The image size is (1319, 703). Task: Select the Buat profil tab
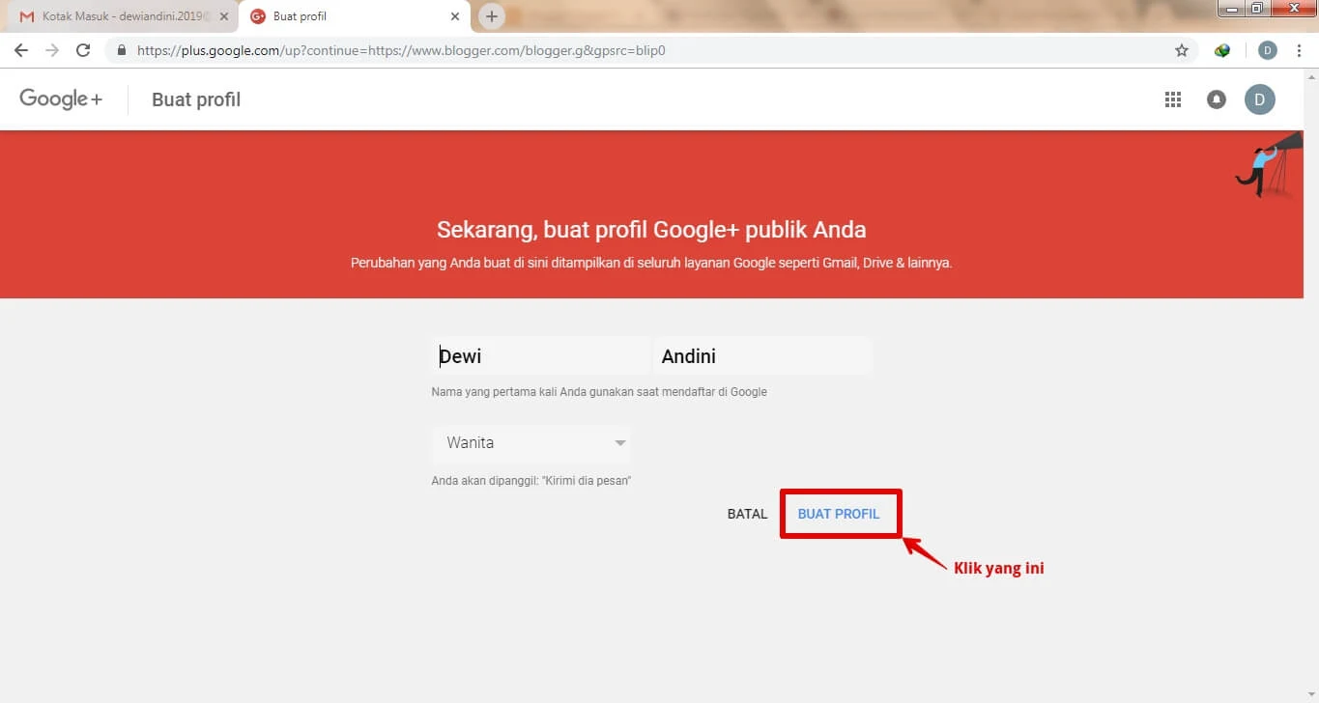pyautogui.click(x=355, y=16)
